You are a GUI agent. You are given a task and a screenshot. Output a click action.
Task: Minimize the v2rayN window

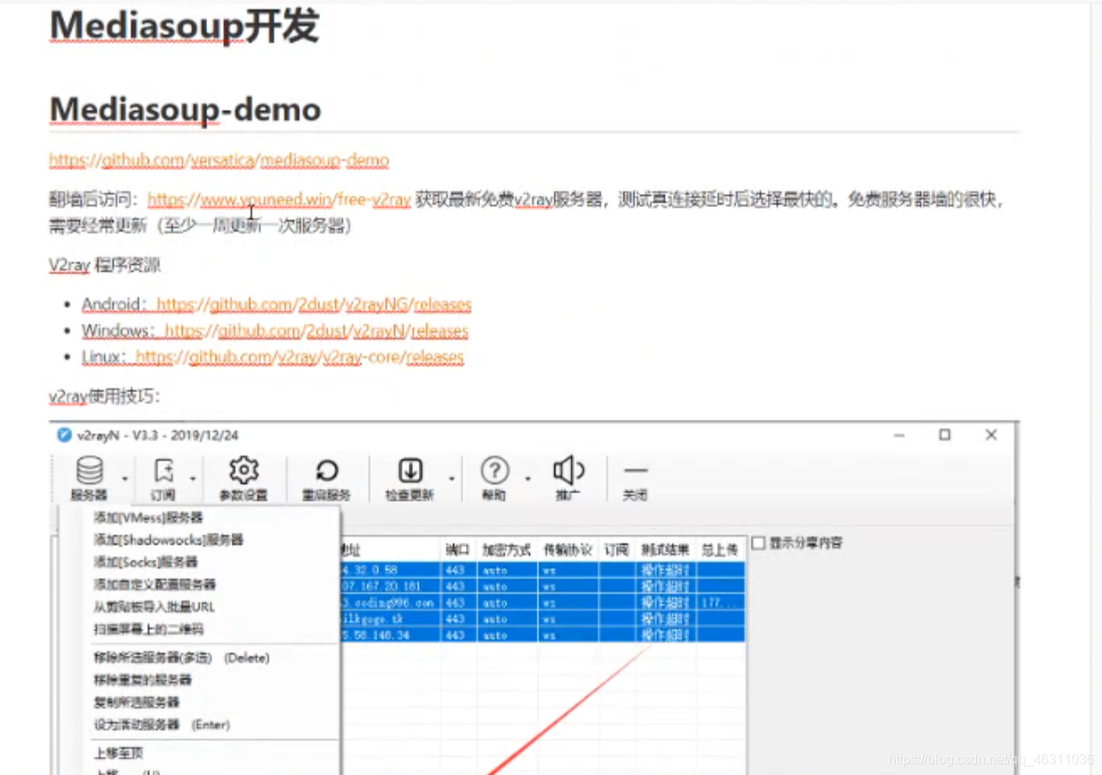(x=899, y=436)
